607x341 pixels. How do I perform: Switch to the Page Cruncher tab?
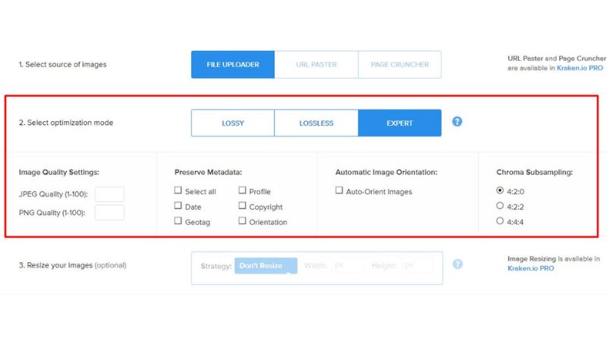tap(400, 64)
